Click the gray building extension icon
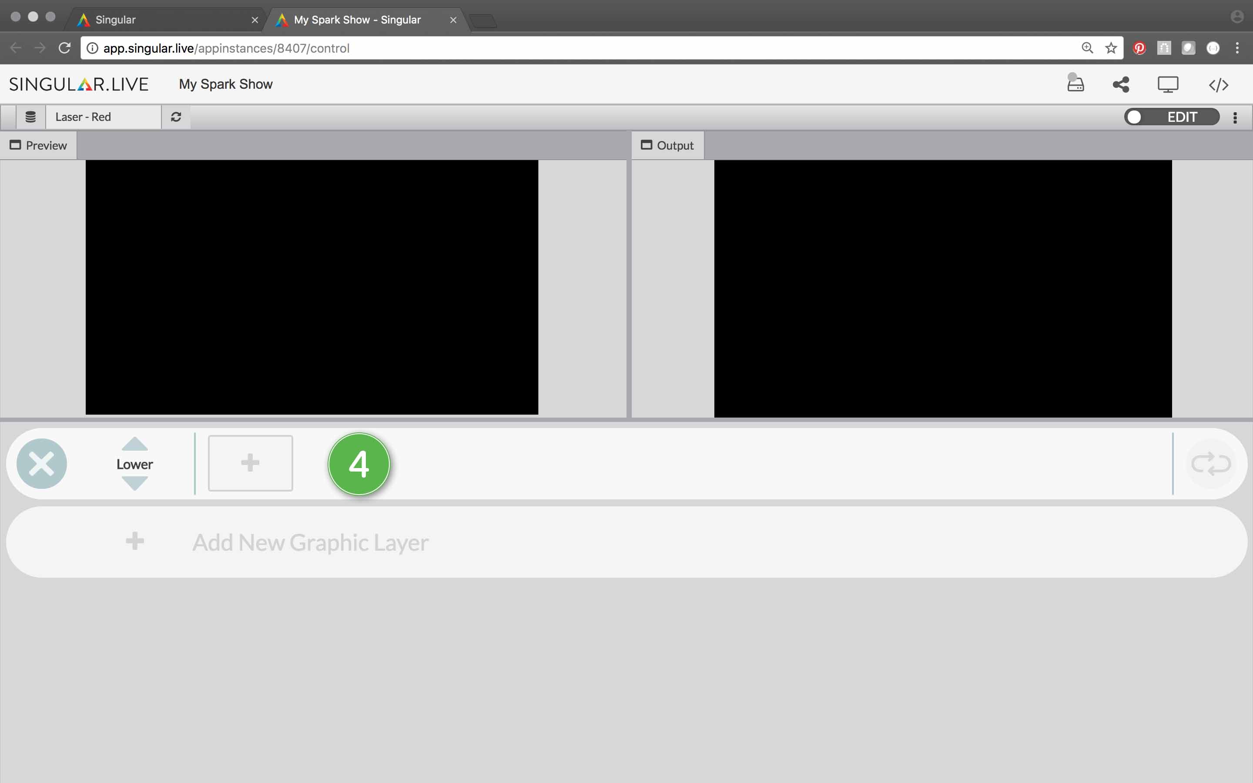 pos(1164,48)
